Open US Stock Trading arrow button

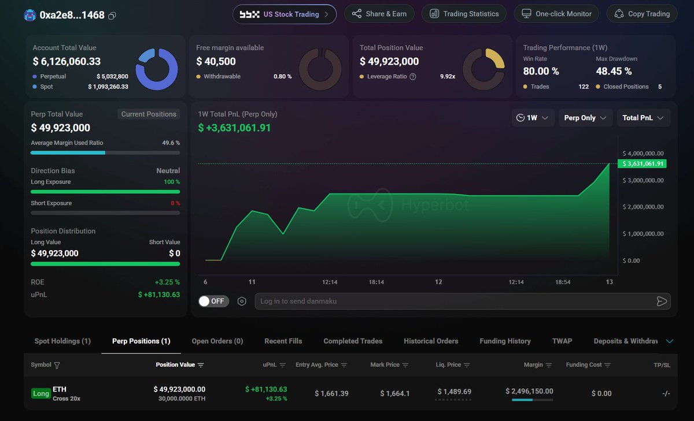(327, 14)
